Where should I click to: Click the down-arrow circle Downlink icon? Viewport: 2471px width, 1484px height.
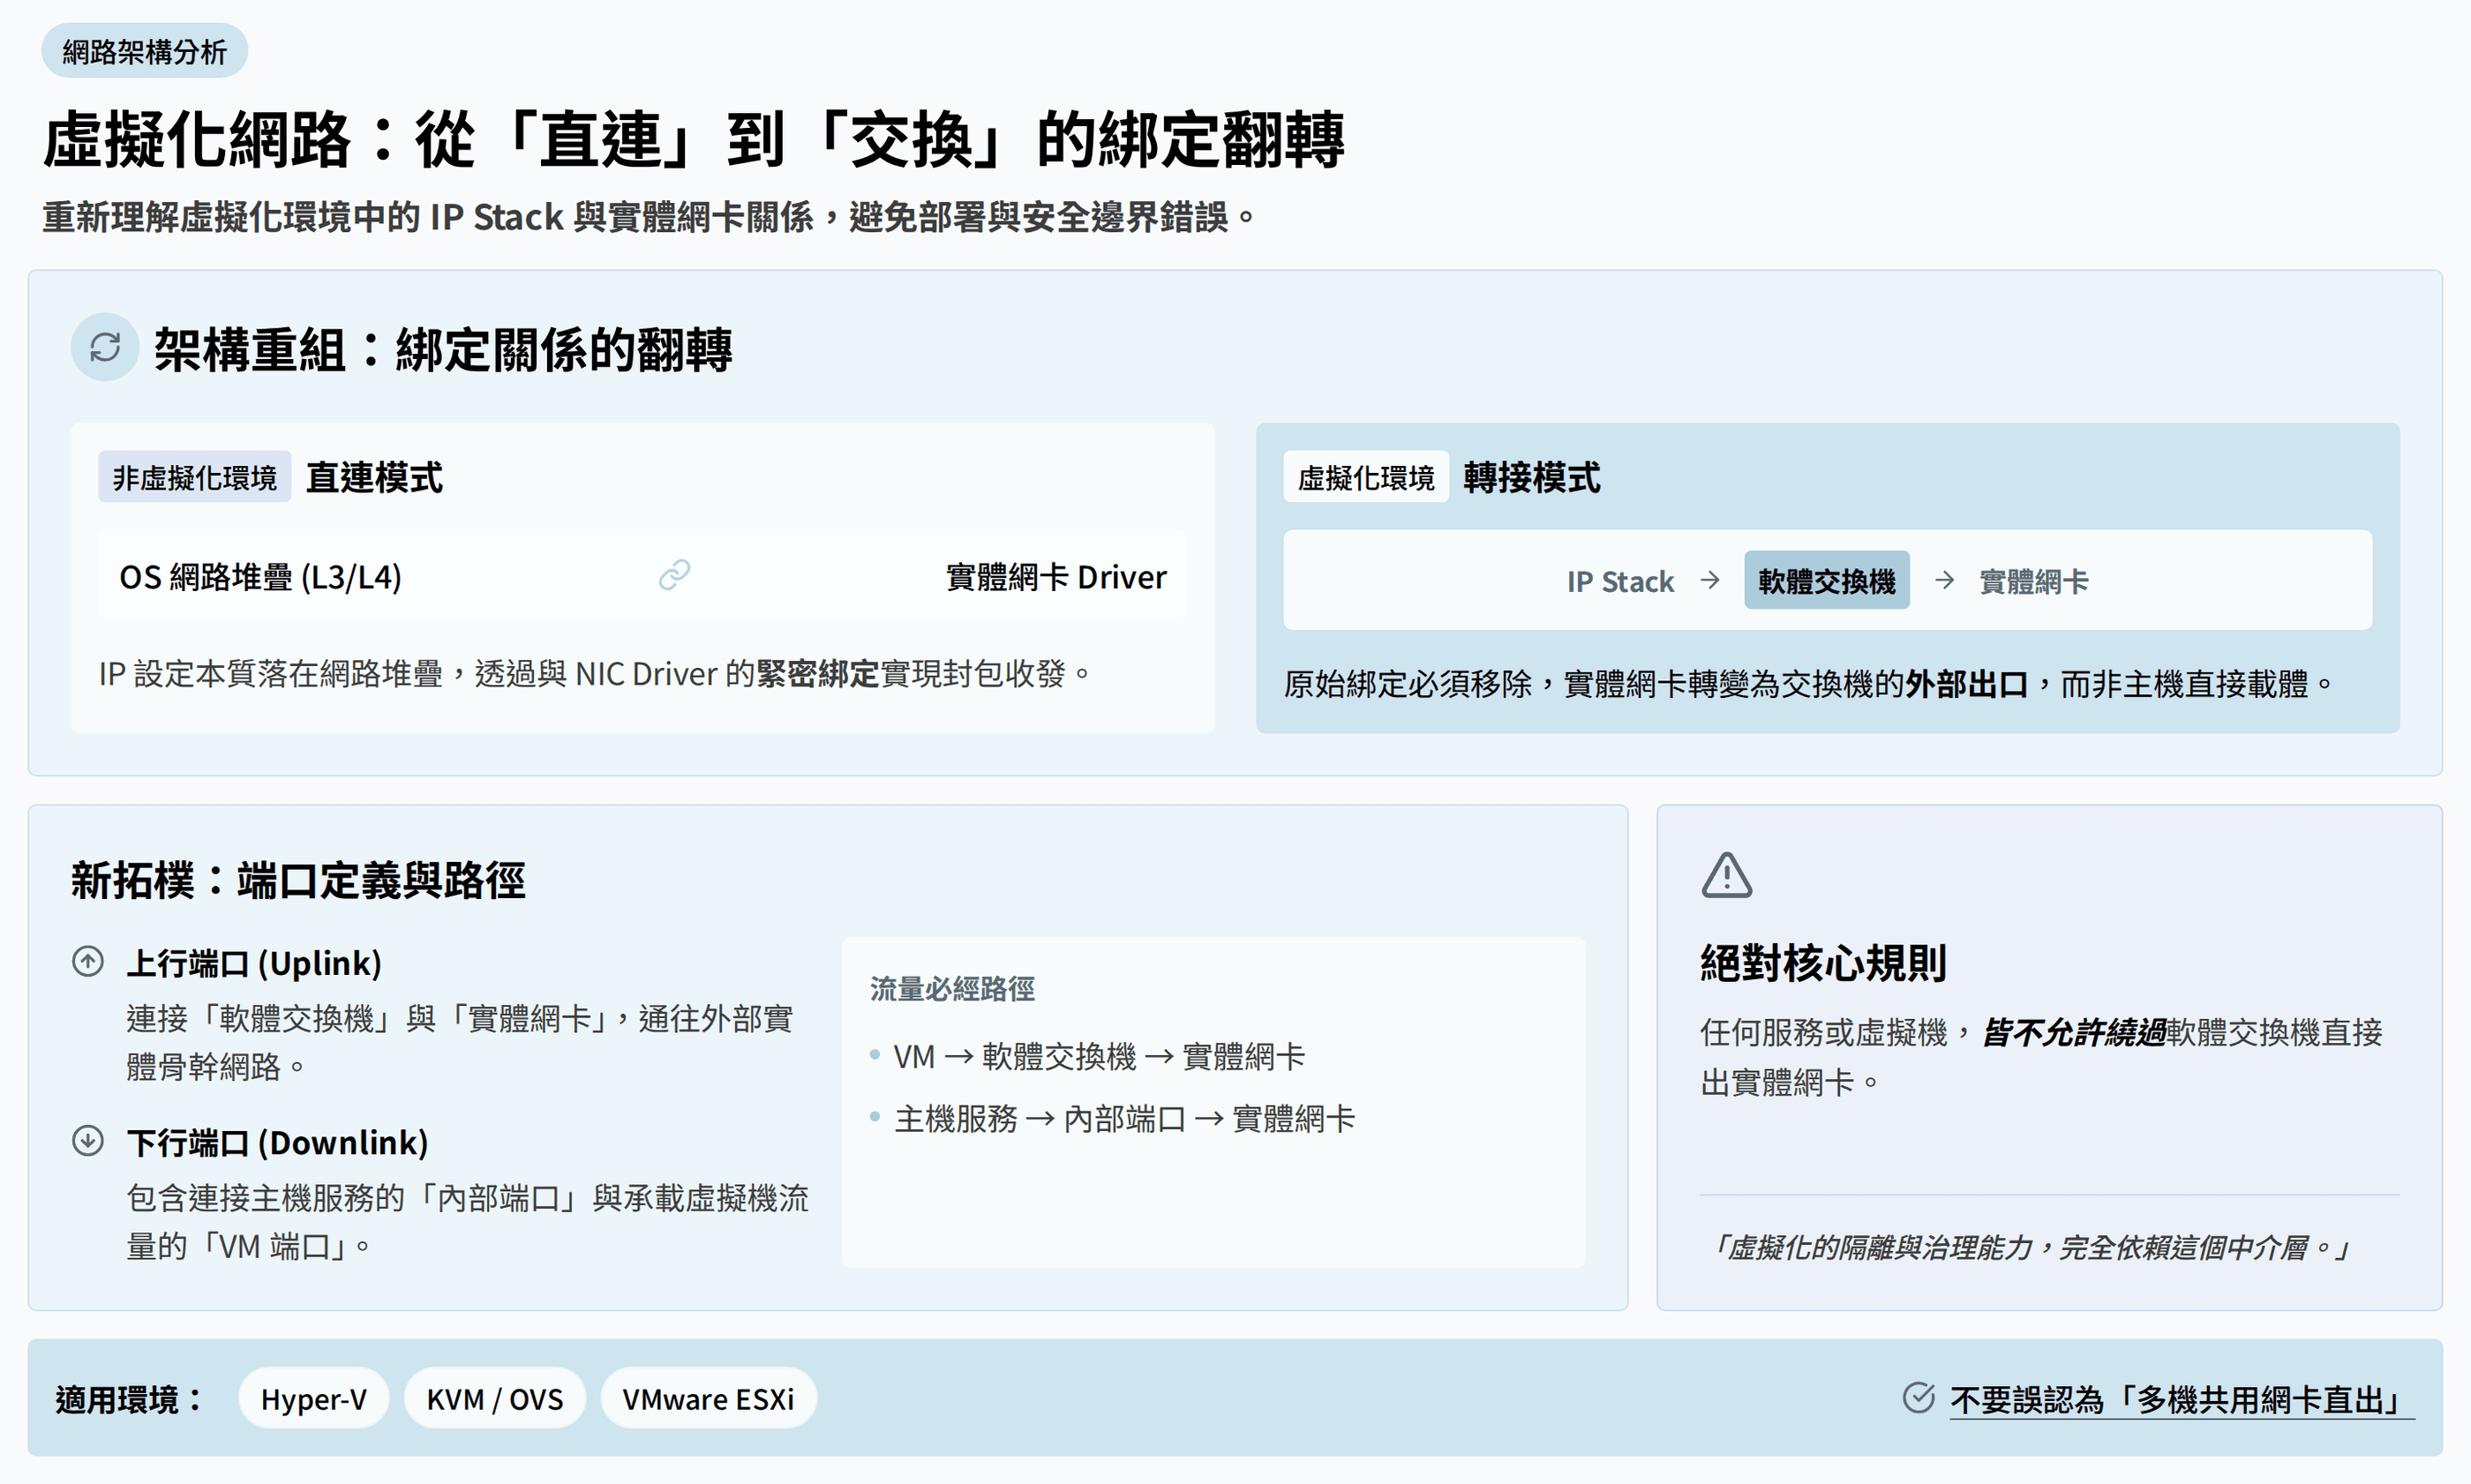click(x=88, y=1141)
